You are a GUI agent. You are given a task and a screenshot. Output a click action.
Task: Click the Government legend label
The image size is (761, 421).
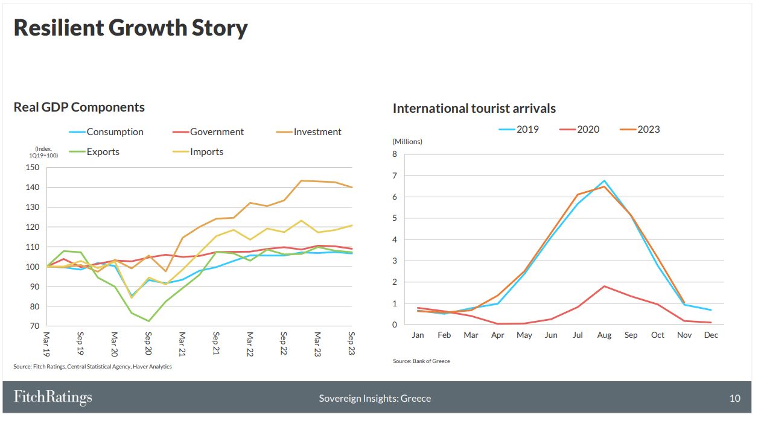tap(217, 131)
